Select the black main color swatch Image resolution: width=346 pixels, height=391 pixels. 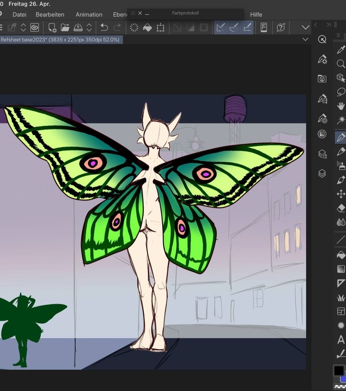tap(339, 370)
